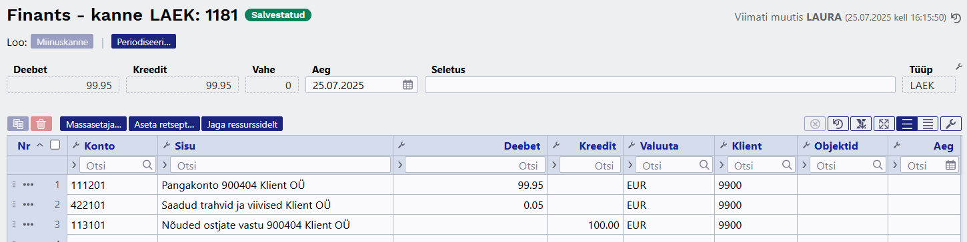
Task: Open calendar picker in Aeg date field
Action: click(x=407, y=85)
